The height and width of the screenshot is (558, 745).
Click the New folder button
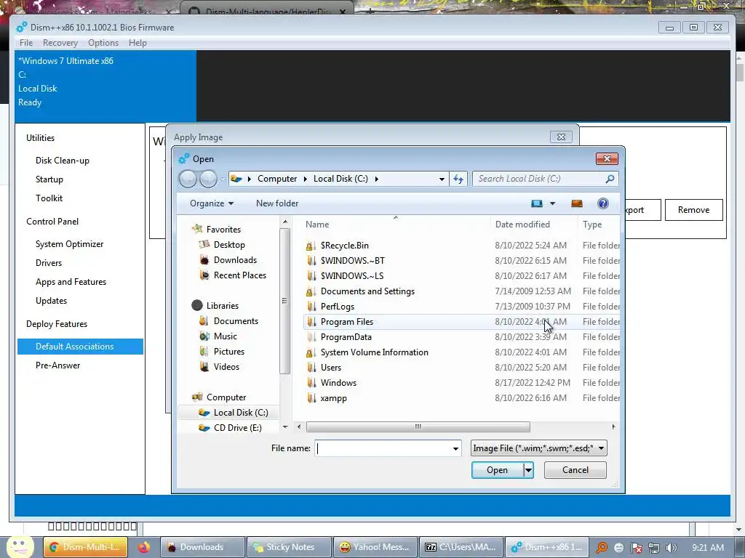(277, 203)
